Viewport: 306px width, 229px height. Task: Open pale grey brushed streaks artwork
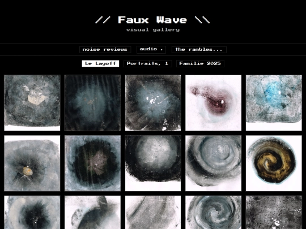(153, 212)
